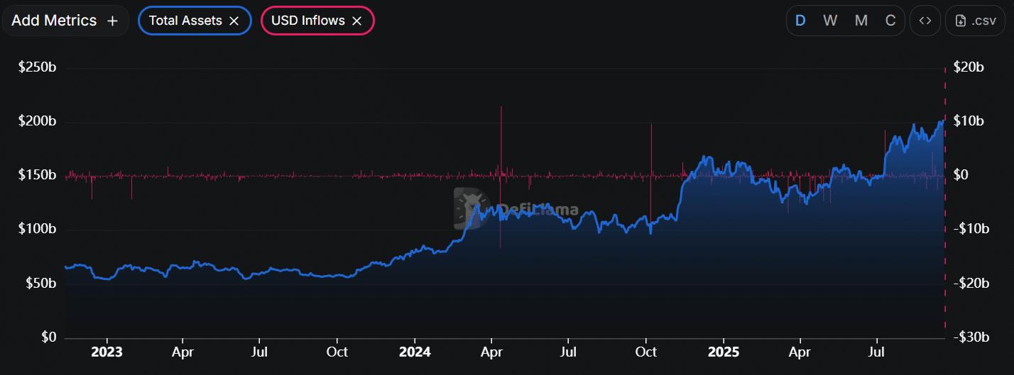Select the USD Inflows metric chip label
Screen dimensions: 1014x375
307,21
